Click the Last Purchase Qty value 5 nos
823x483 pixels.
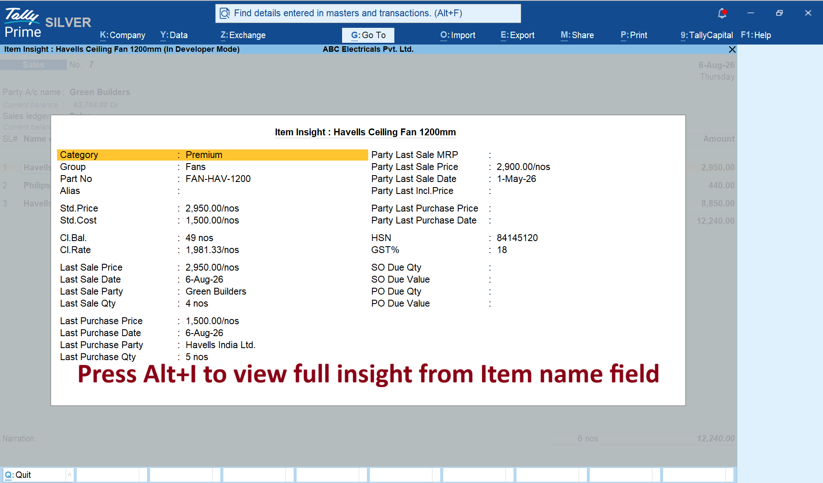(x=197, y=357)
